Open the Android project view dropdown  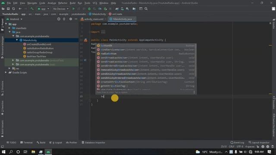tap(14, 19)
